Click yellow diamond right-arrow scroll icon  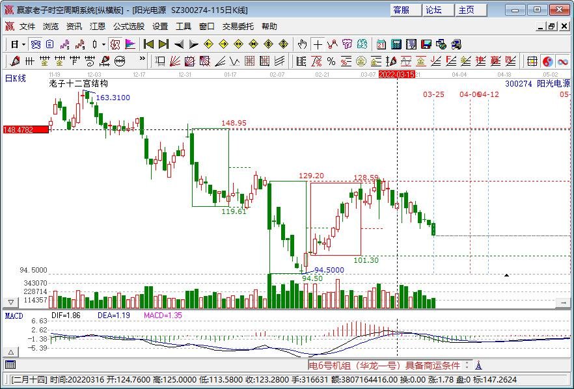pyautogui.click(x=223, y=45)
